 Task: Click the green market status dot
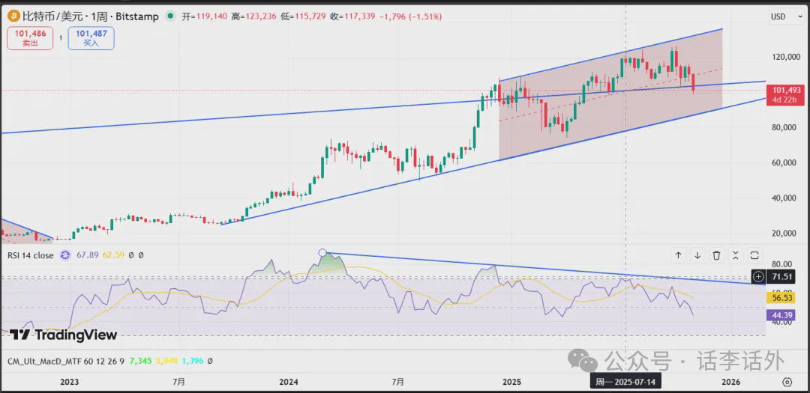pyautogui.click(x=171, y=16)
